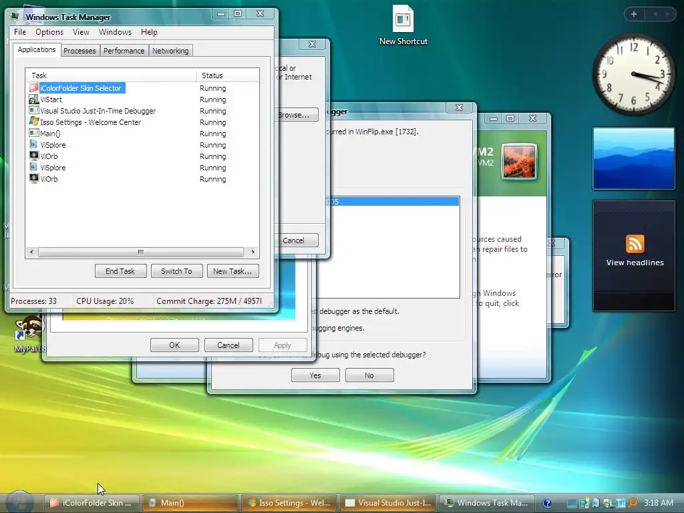684x513 pixels.
Task: Click the sidebar add gadget plus button
Action: tap(634, 14)
